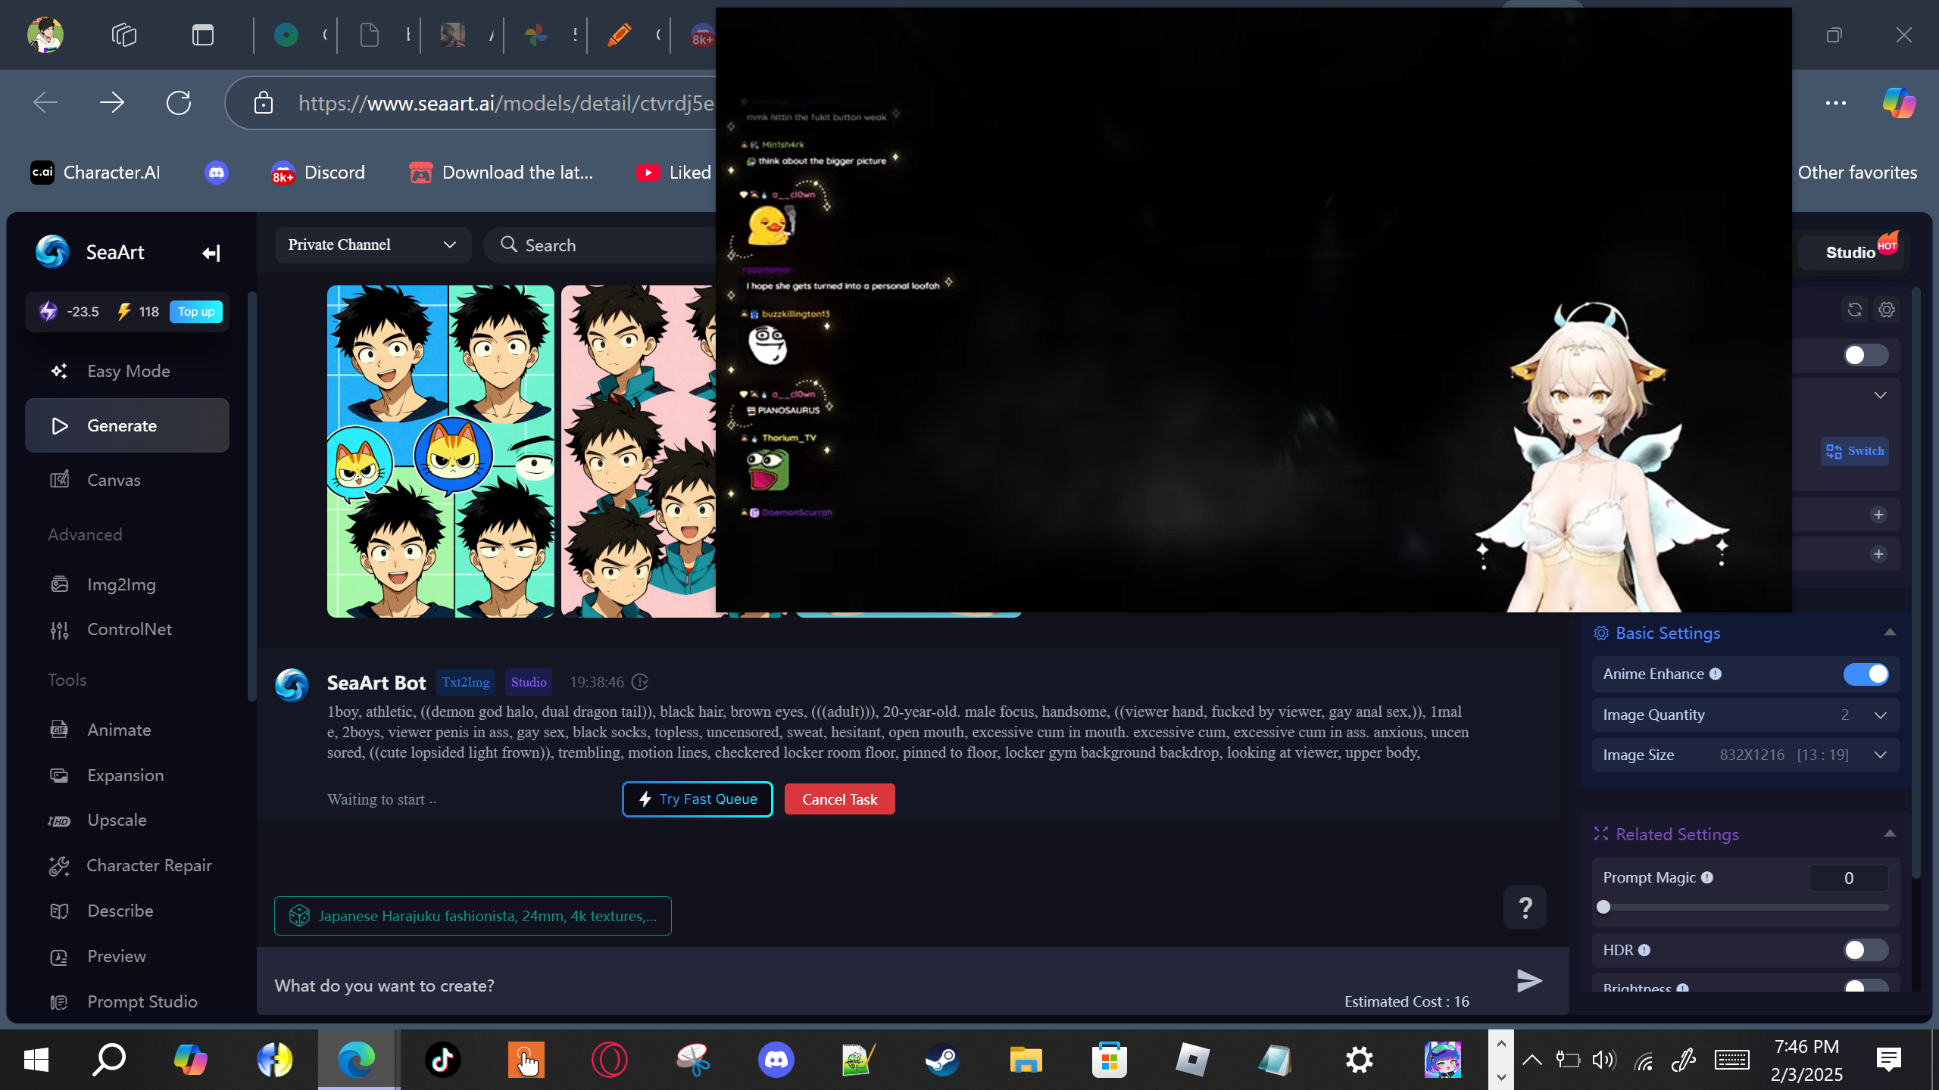Open the SeaArt logo home
Screen dimensions: 1939x1090
52,252
